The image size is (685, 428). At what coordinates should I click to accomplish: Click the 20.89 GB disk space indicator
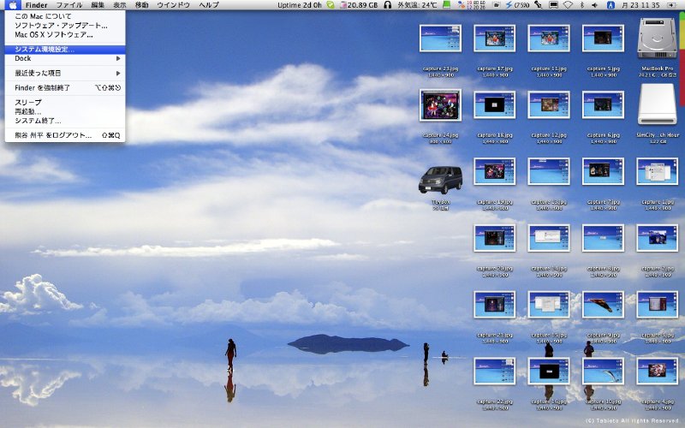(359, 5)
